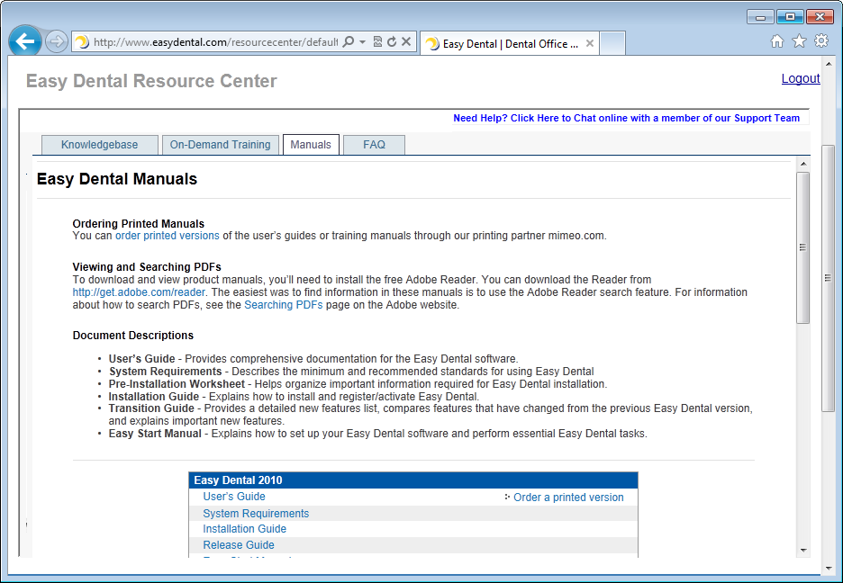Viewport: 843px width, 583px height.
Task: Click the Easy Dental Resource Center title
Action: click(151, 81)
